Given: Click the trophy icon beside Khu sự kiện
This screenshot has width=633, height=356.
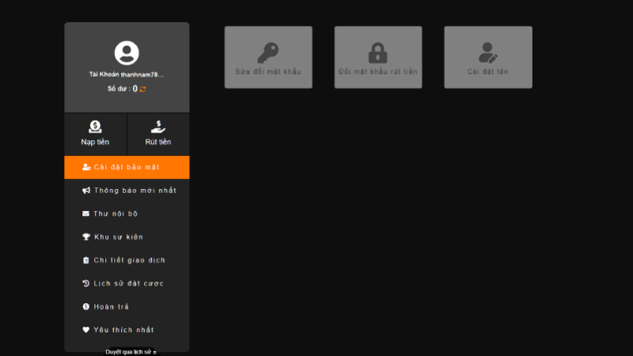Looking at the screenshot, I should click(x=86, y=237).
